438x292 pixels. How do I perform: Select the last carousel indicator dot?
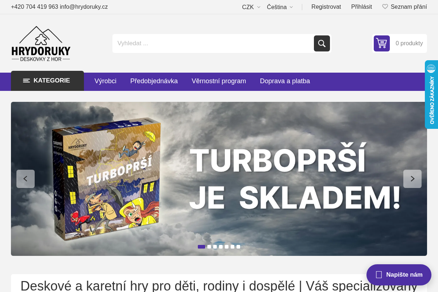pos(238,247)
